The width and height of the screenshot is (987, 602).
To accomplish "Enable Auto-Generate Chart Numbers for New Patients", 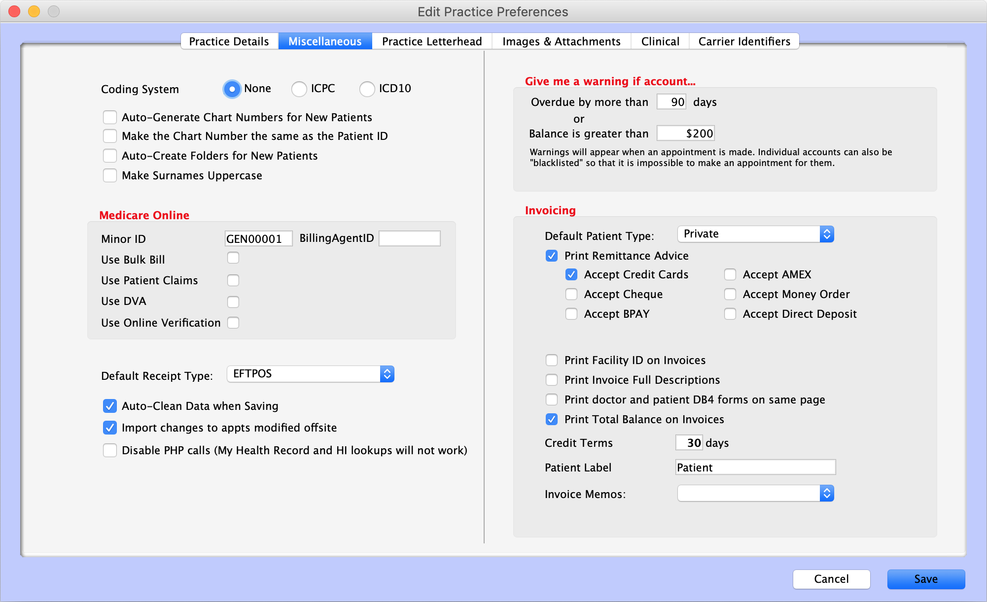I will click(110, 117).
